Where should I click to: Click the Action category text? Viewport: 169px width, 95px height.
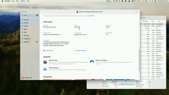click(x=108, y=27)
